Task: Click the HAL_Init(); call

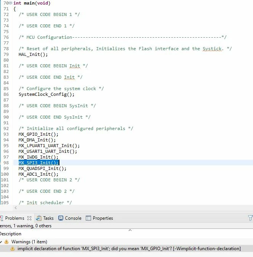Action: pyautogui.click(x=33, y=54)
